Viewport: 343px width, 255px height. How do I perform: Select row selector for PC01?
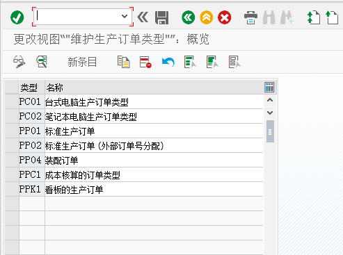[x=12, y=102]
